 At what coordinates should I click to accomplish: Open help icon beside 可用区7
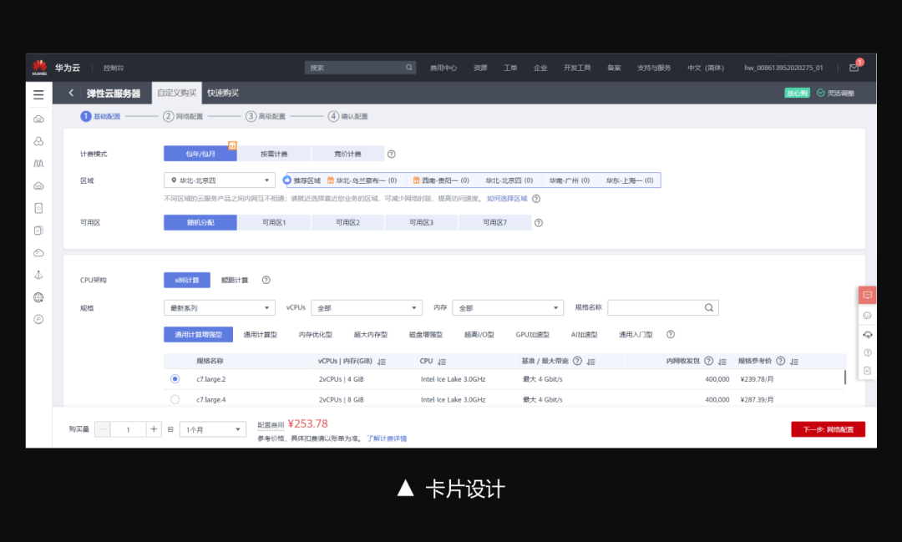coord(539,223)
